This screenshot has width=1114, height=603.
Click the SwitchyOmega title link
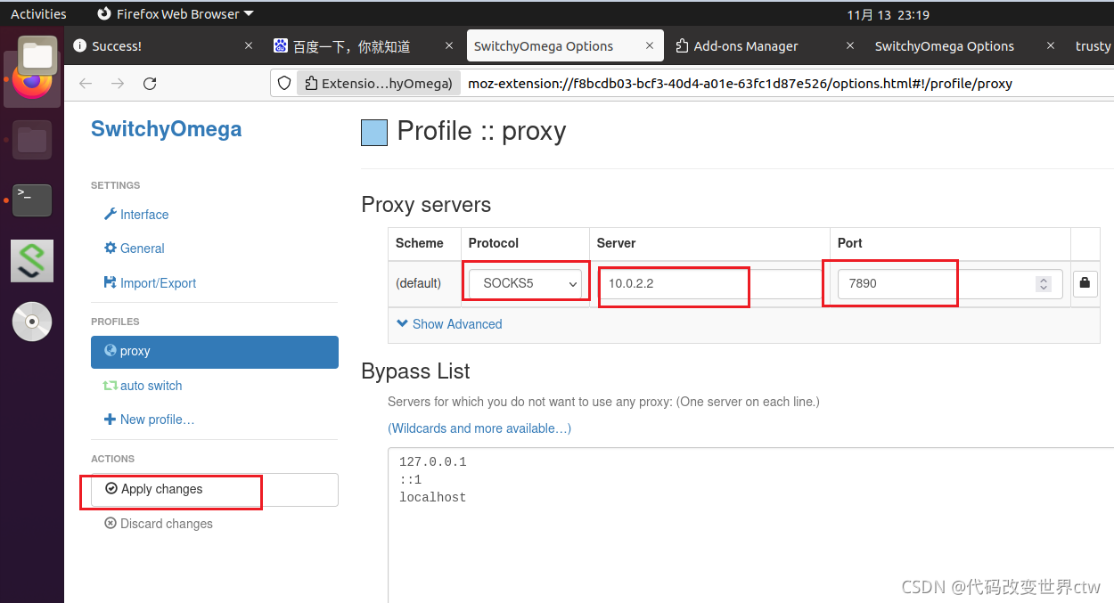coord(167,129)
